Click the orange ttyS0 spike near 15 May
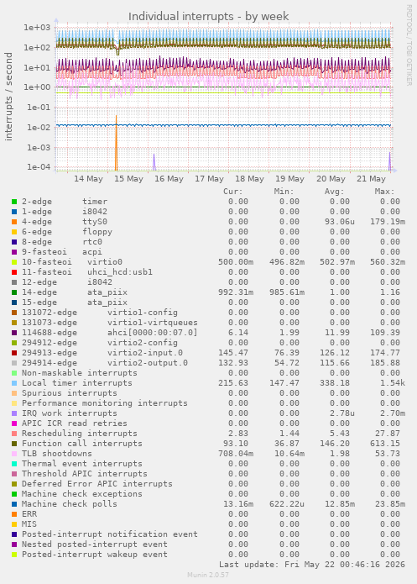The width and height of the screenshot is (417, 584). coord(116,143)
